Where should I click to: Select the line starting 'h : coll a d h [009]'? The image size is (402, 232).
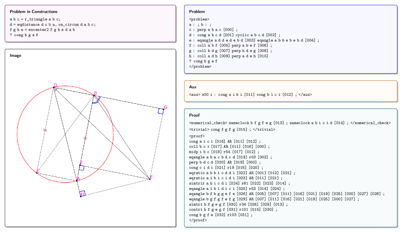coord(229,56)
